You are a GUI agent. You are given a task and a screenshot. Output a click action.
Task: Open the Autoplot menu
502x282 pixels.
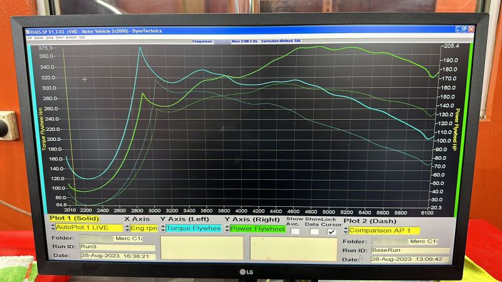coord(72,38)
